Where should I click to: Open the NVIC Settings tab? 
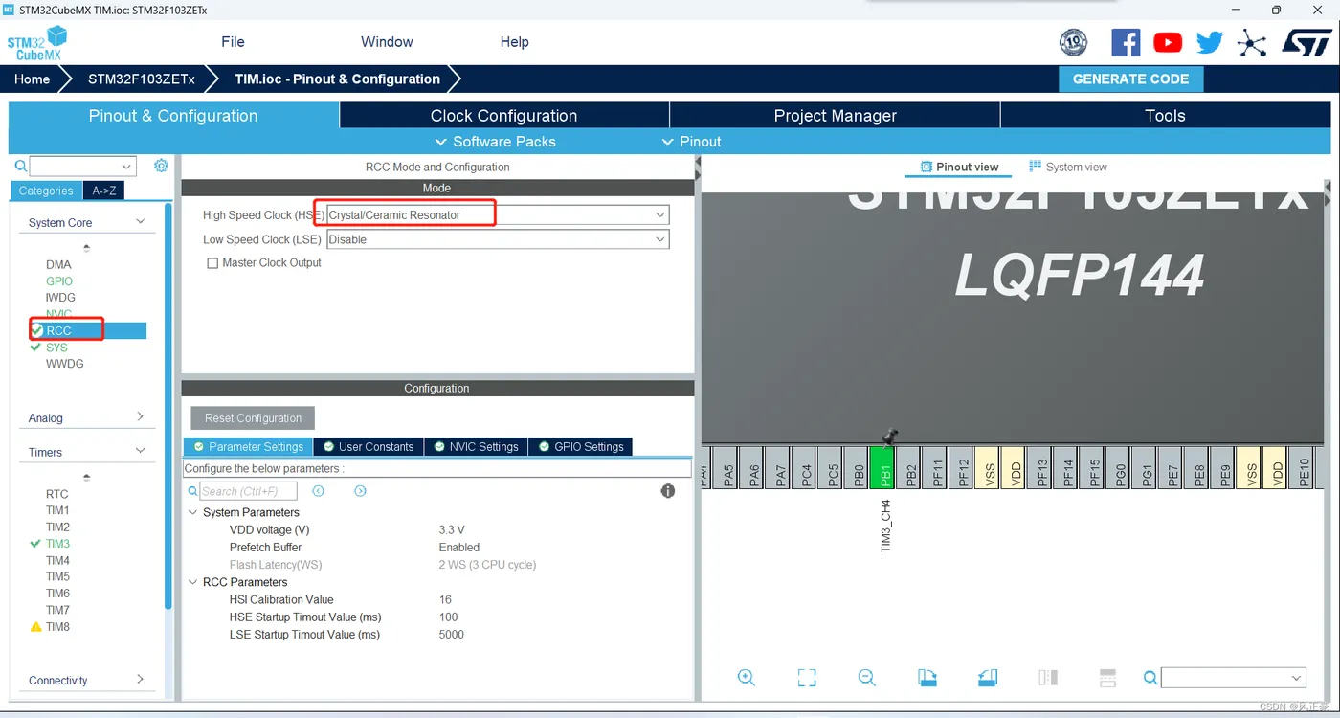(476, 447)
